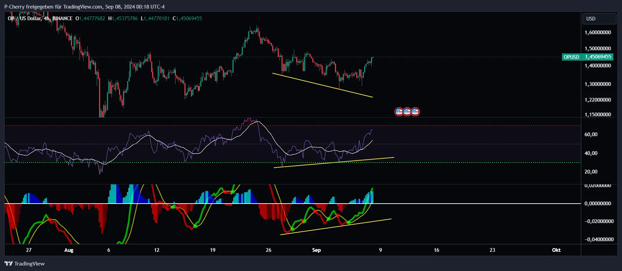Click the 'OP / US Dollar, 4h, BINANCE' symbol title
Image resolution: width=622 pixels, height=271 pixels.
pos(40,18)
